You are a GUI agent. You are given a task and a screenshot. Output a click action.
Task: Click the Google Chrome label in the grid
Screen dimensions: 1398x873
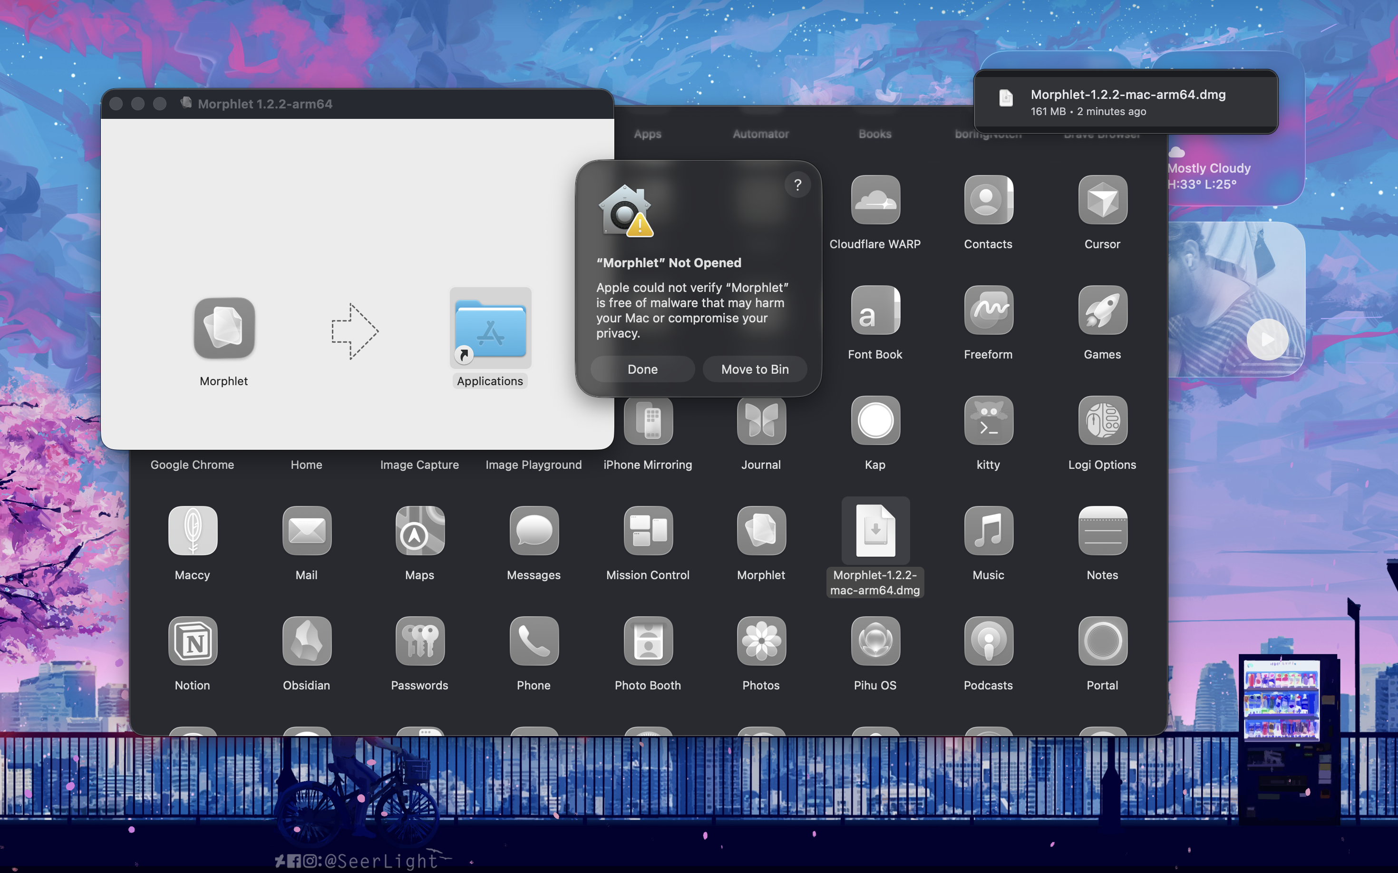(x=192, y=465)
